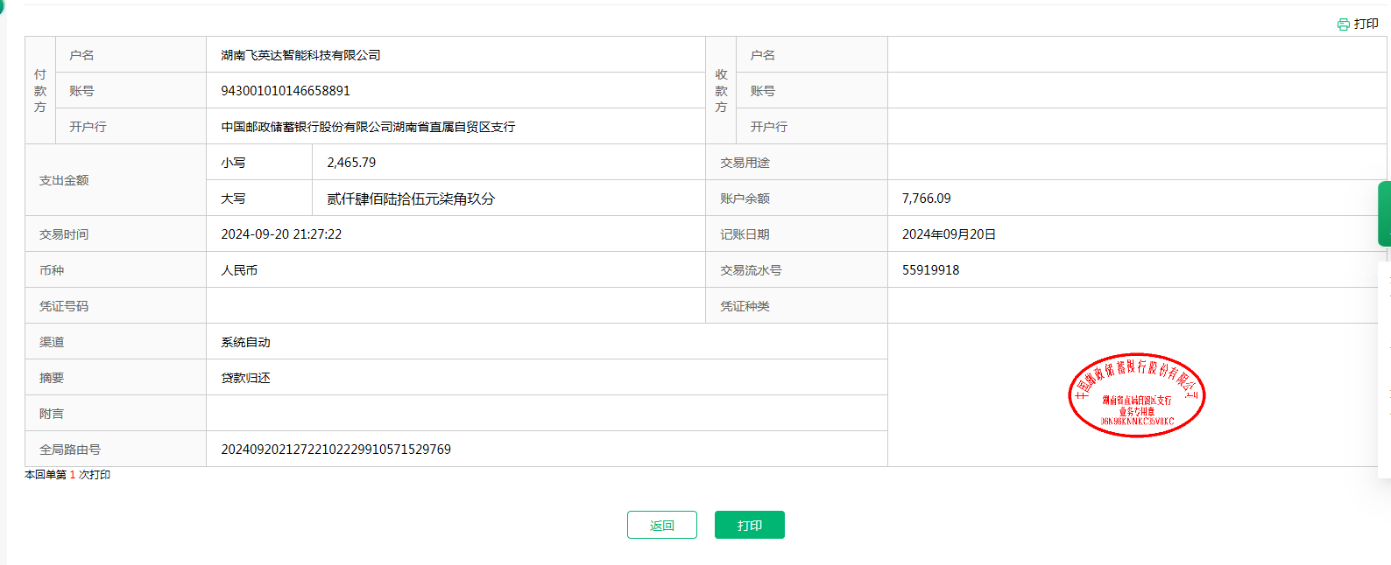The image size is (1391, 565).
Task: Click the 凭证种类 label
Action: (x=745, y=306)
